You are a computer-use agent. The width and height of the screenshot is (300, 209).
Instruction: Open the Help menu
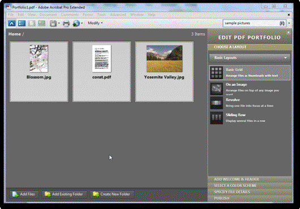(151, 15)
